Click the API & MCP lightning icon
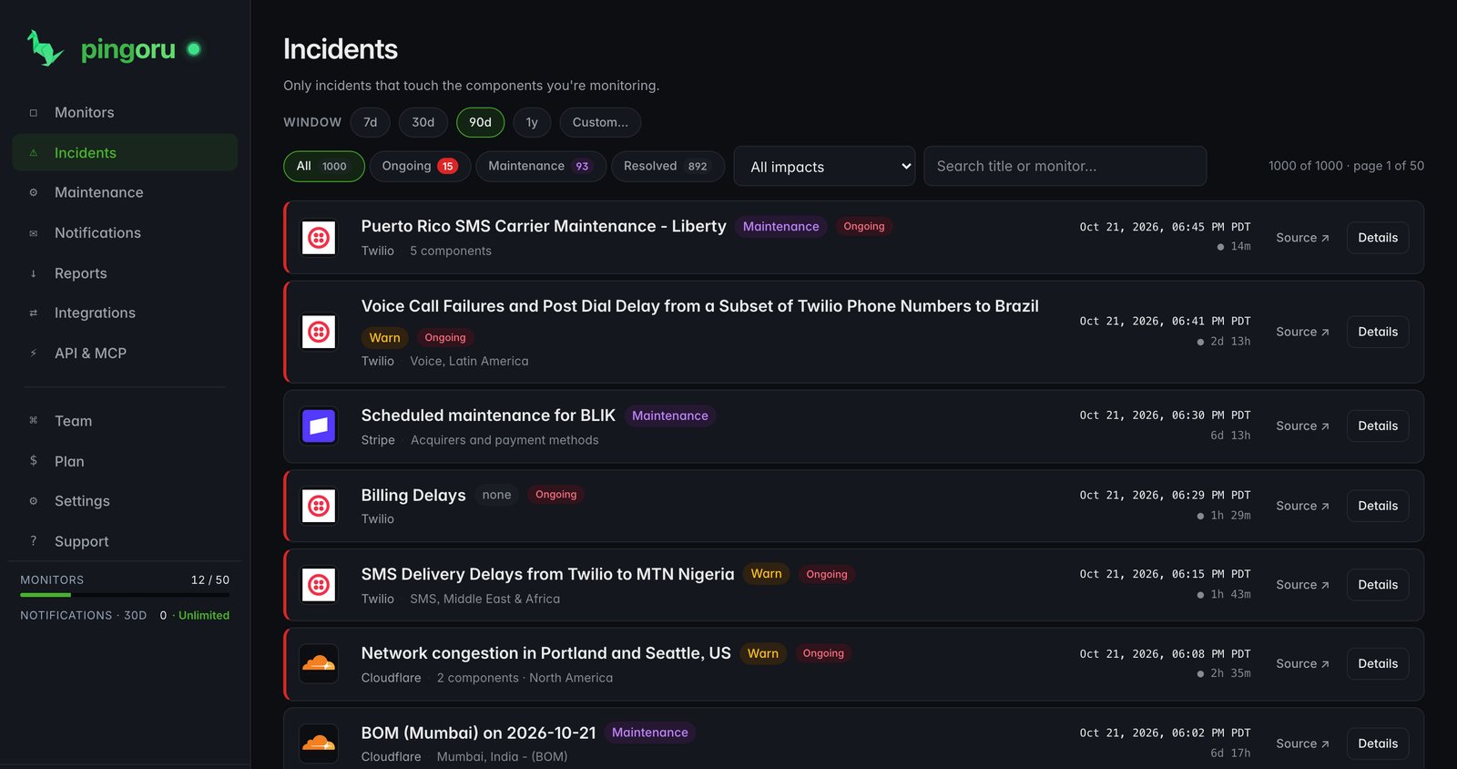This screenshot has height=769, width=1457. pyautogui.click(x=34, y=354)
